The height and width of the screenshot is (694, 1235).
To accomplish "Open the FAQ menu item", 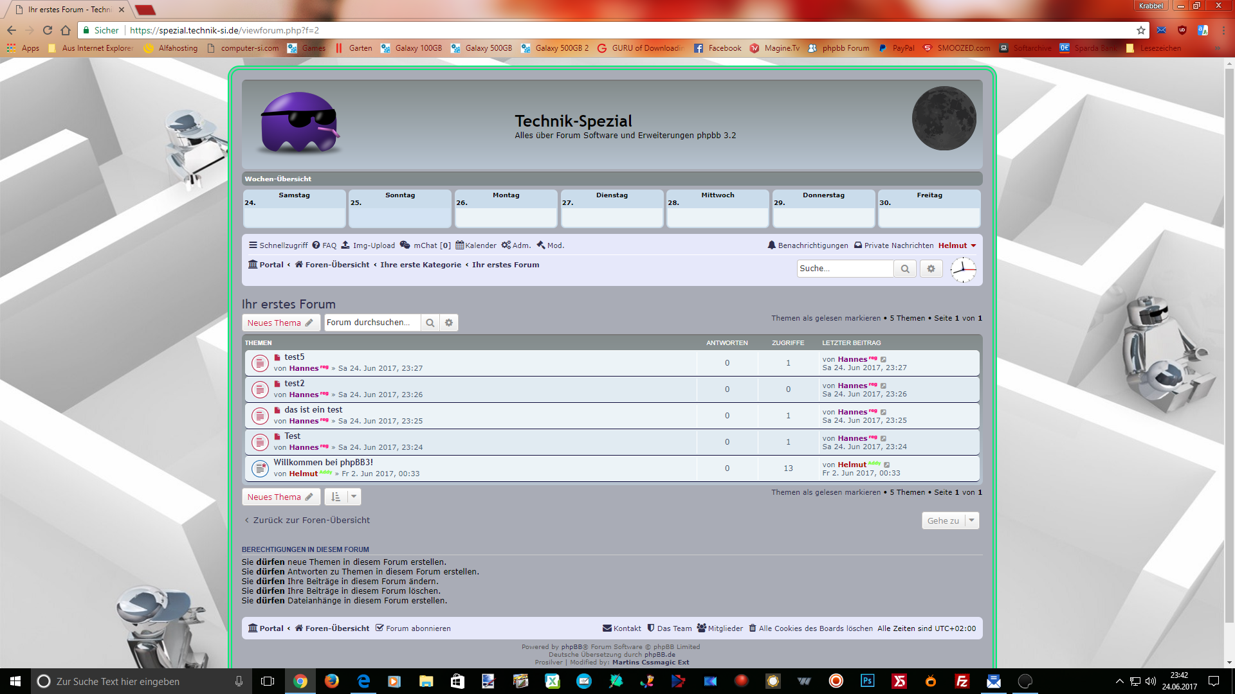I will click(324, 245).
